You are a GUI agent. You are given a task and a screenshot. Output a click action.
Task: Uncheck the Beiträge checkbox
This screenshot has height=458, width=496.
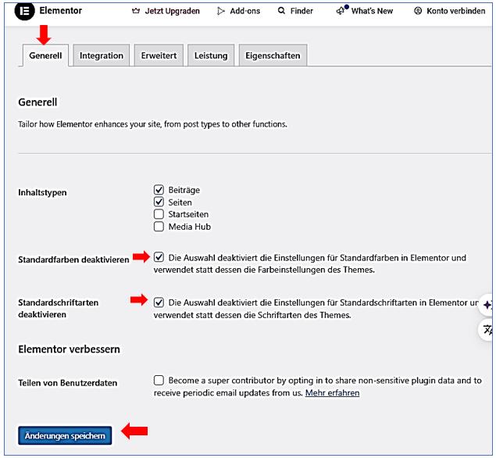(159, 190)
